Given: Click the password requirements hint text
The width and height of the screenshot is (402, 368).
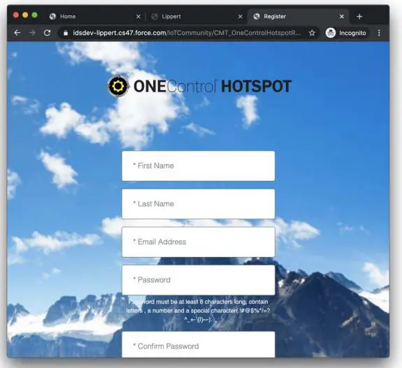Looking at the screenshot, I should [198, 311].
